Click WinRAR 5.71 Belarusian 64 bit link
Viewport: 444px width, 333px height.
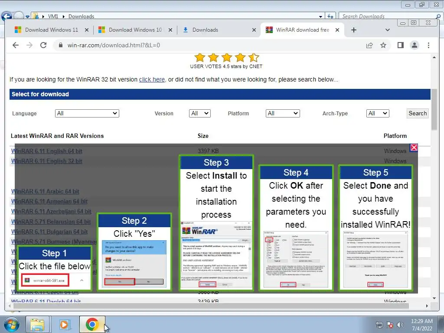coord(51,222)
